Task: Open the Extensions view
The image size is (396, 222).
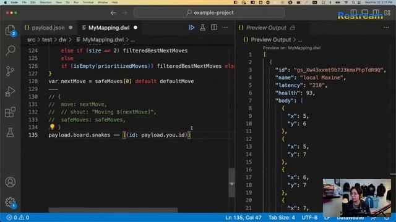Action: 10,112
